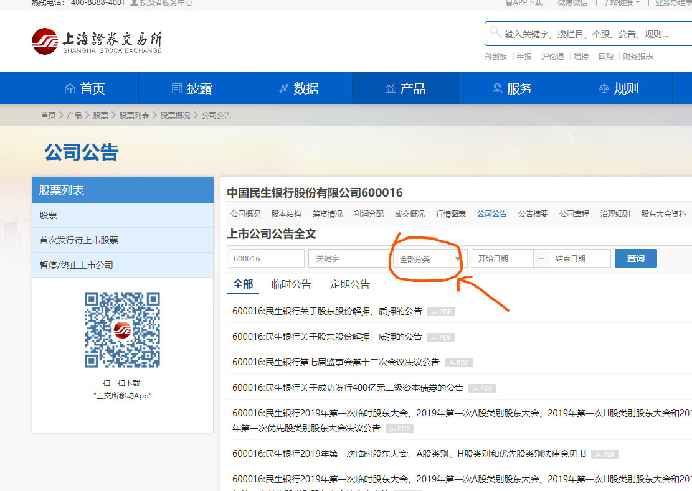Open the 法律意见书 announcement link
692x491 pixels.
[409, 454]
